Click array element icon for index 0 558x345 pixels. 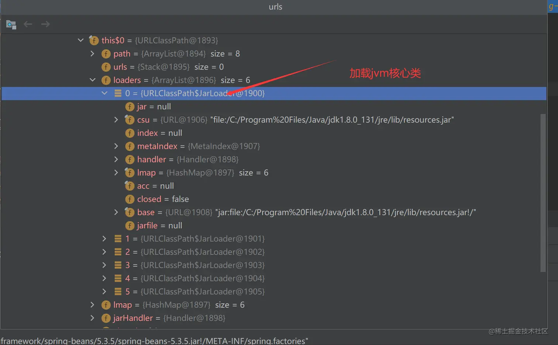118,93
